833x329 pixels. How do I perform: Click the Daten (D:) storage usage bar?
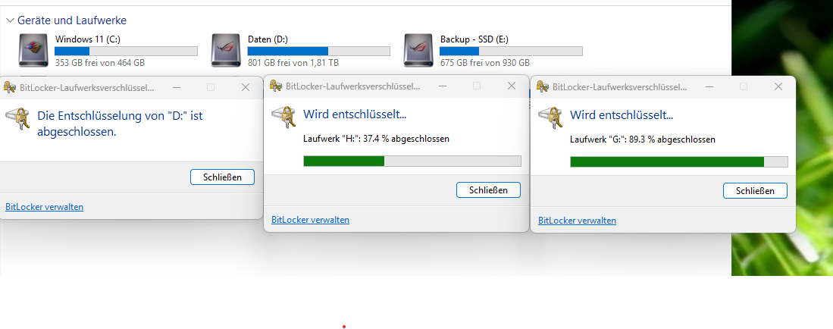(x=319, y=51)
